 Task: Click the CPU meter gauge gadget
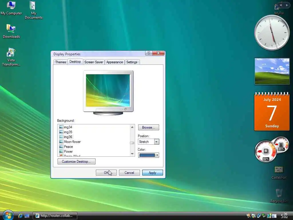click(x=266, y=151)
